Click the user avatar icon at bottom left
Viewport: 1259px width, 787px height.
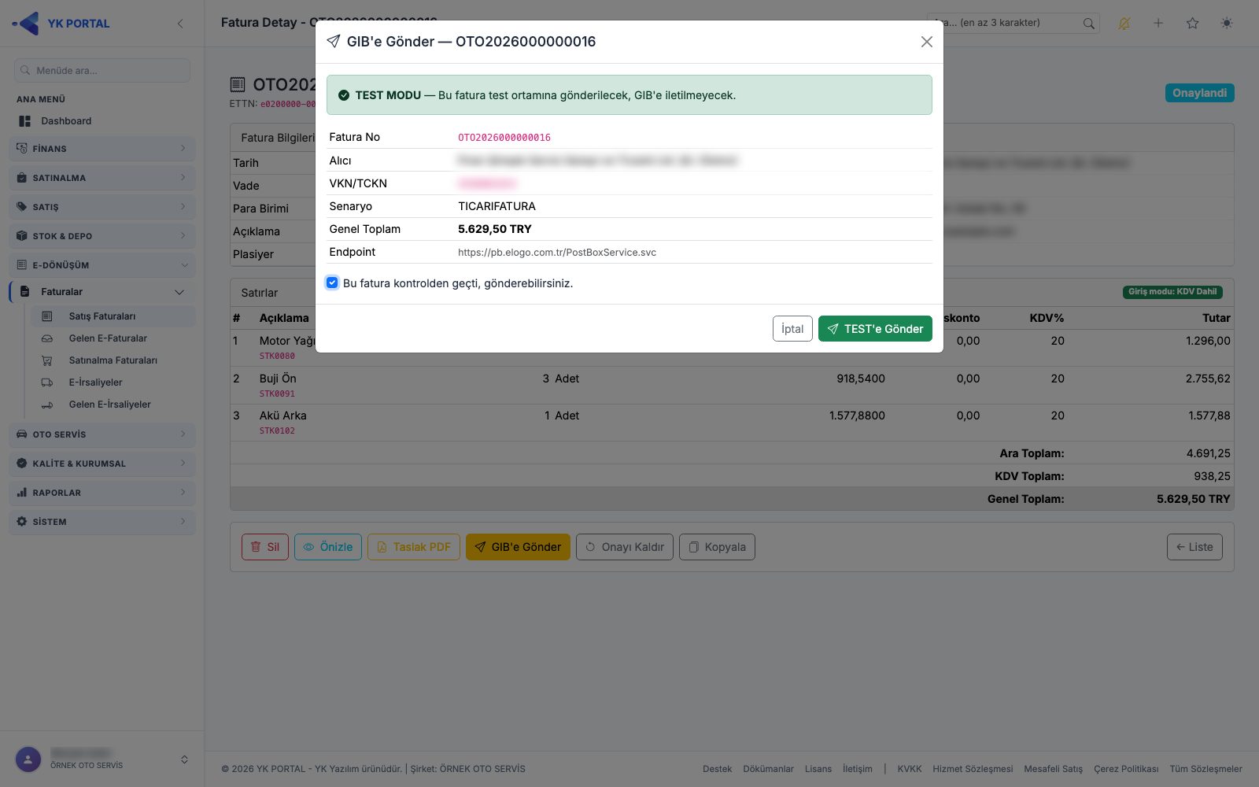tap(28, 759)
